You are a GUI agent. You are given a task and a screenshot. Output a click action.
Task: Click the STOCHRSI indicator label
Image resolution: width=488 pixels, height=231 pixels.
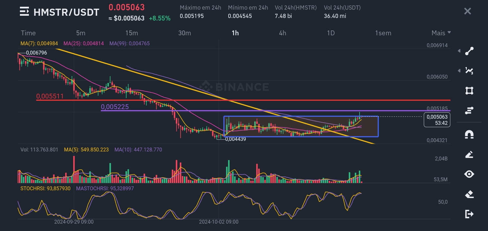(45, 188)
